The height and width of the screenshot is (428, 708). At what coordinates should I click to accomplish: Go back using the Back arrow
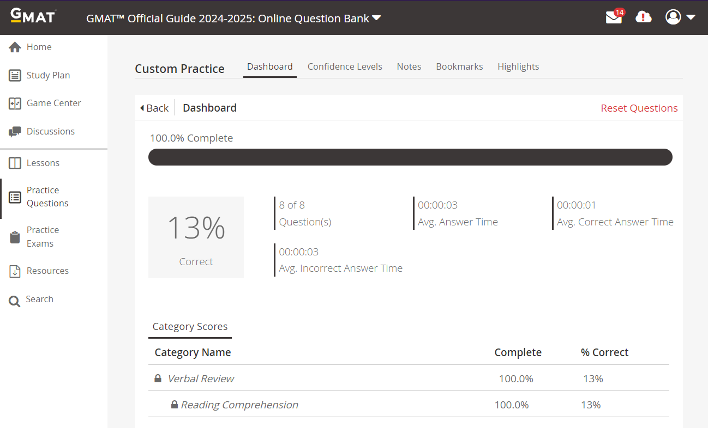154,108
